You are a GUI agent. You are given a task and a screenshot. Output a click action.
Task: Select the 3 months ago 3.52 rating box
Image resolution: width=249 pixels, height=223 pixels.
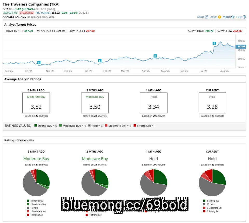36,103
